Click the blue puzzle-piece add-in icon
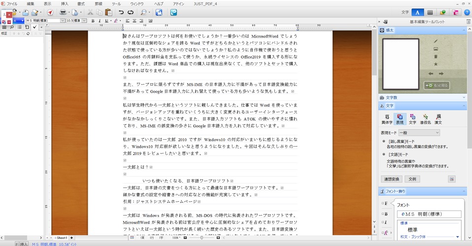Screen dimensions: 472x246 (159, 12)
